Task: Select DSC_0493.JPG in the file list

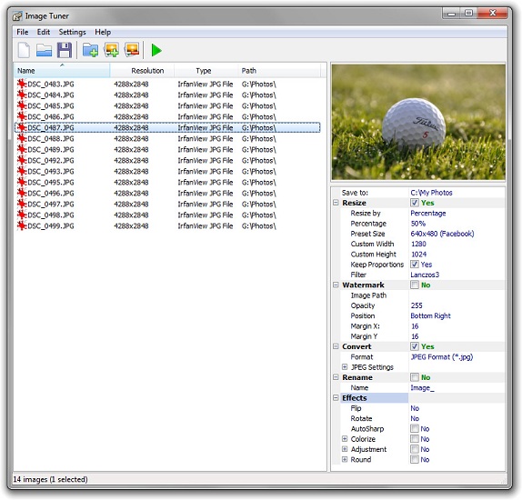Action: point(51,172)
